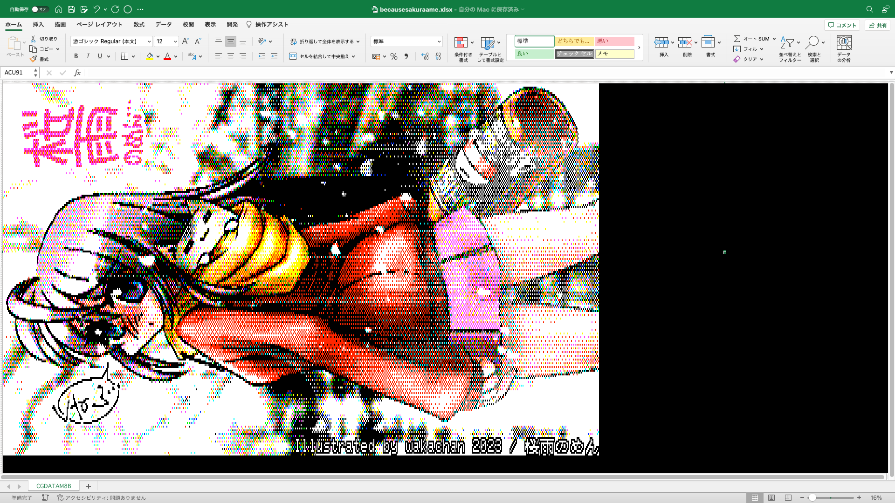Image resolution: width=895 pixels, height=503 pixels.
Task: Click the Share (共有) button
Action: pos(877,25)
